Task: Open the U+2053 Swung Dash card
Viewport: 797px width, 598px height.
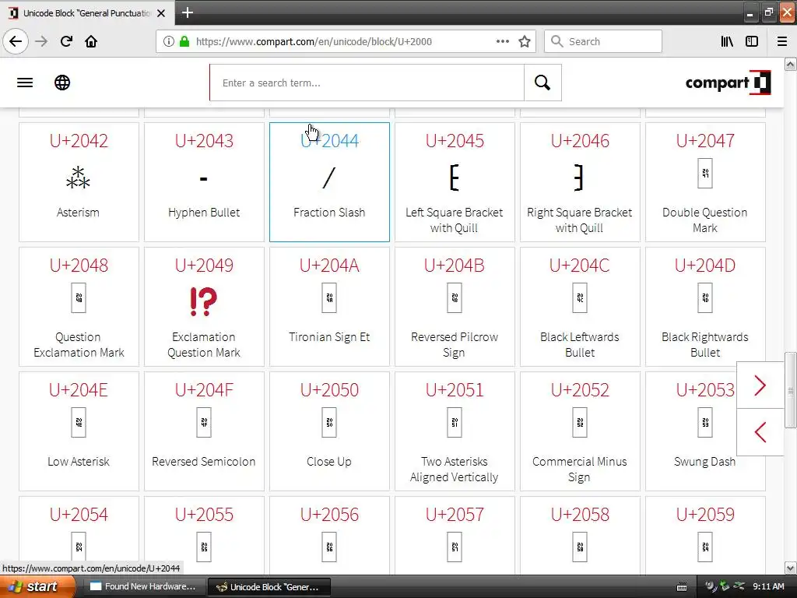Action: (705, 431)
